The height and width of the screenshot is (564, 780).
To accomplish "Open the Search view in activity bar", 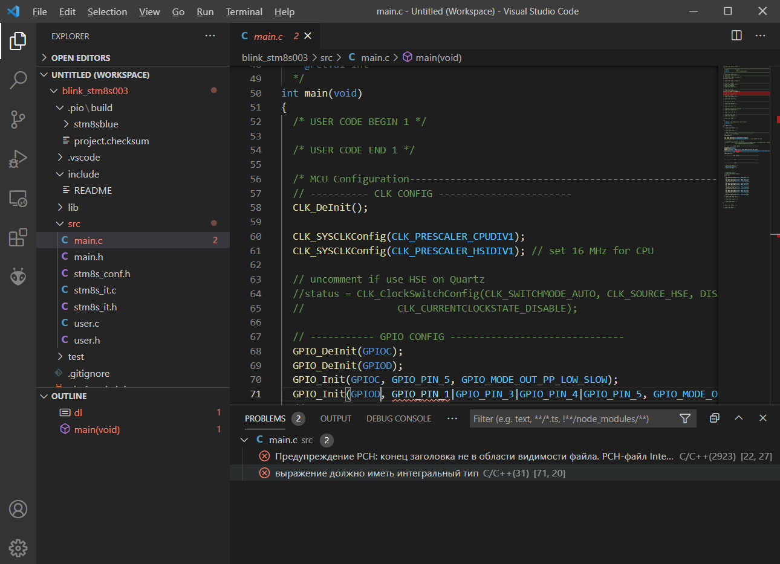I will (18, 80).
